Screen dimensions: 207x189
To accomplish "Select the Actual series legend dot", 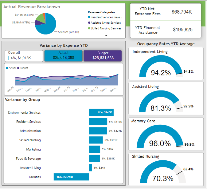I will click(x=7, y=68).
